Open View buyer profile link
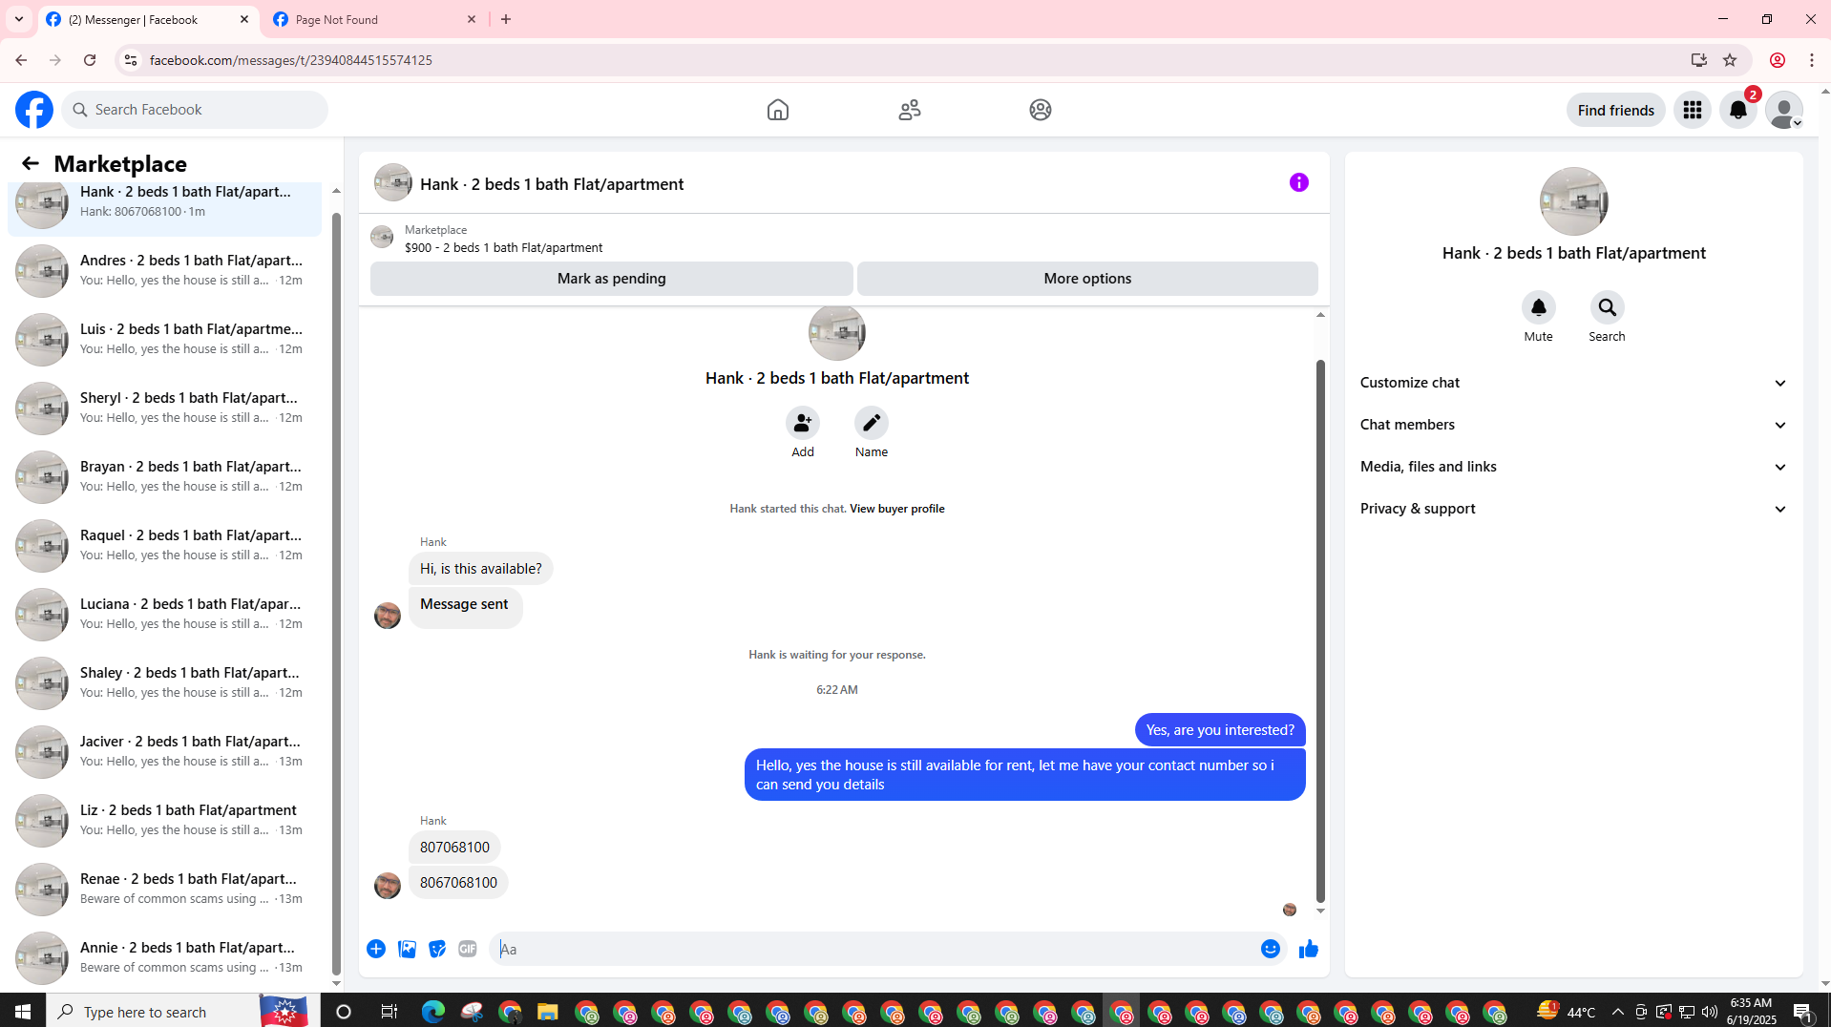Viewport: 1831px width, 1027px height. click(896, 509)
